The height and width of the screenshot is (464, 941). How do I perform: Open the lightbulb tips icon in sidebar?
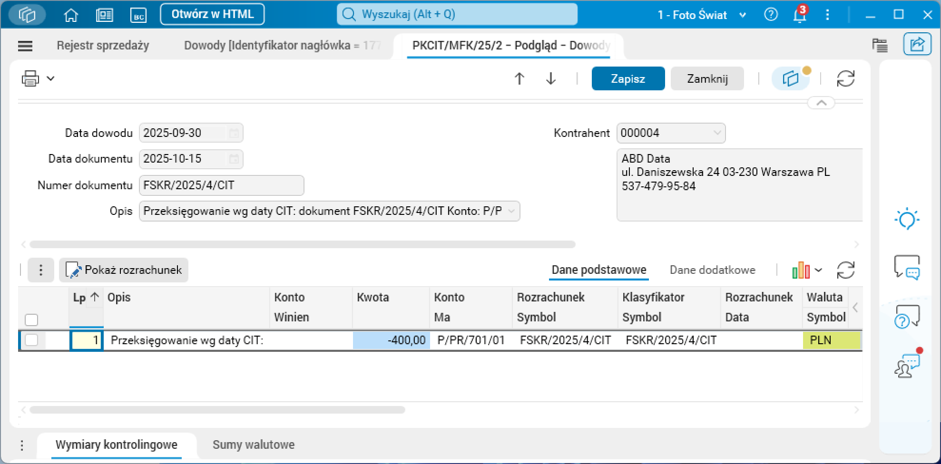point(907,219)
